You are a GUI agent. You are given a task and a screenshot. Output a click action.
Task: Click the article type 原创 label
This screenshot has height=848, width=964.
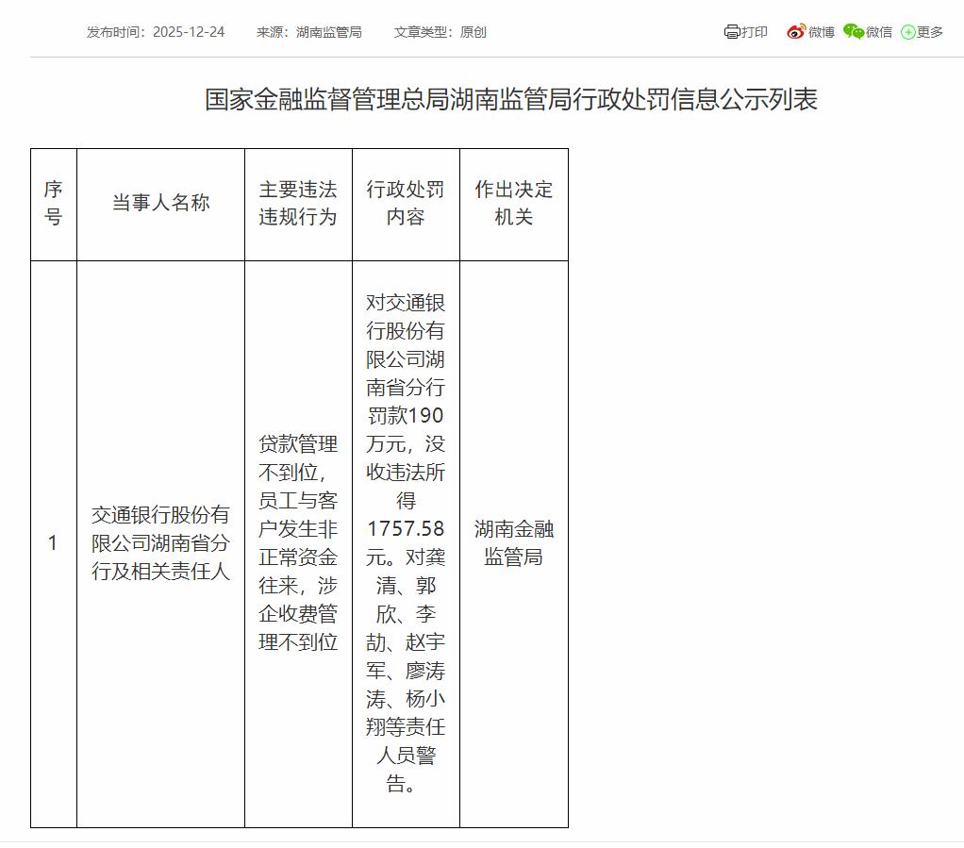click(473, 32)
